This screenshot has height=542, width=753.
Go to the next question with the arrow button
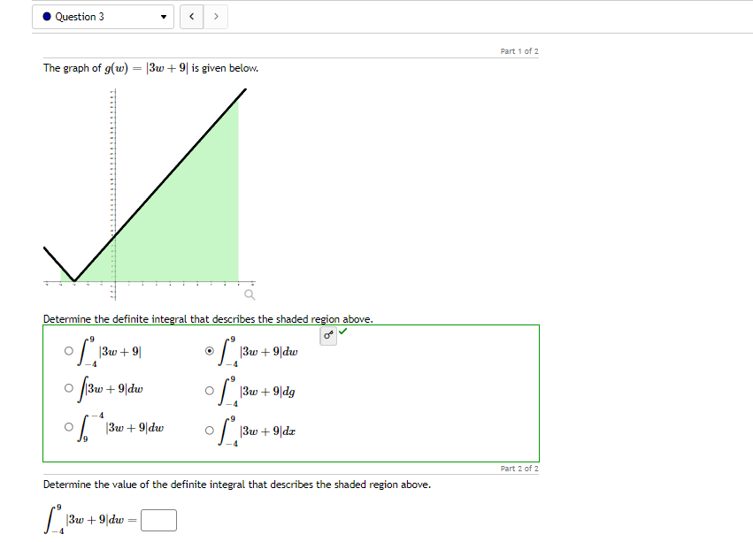[x=216, y=16]
